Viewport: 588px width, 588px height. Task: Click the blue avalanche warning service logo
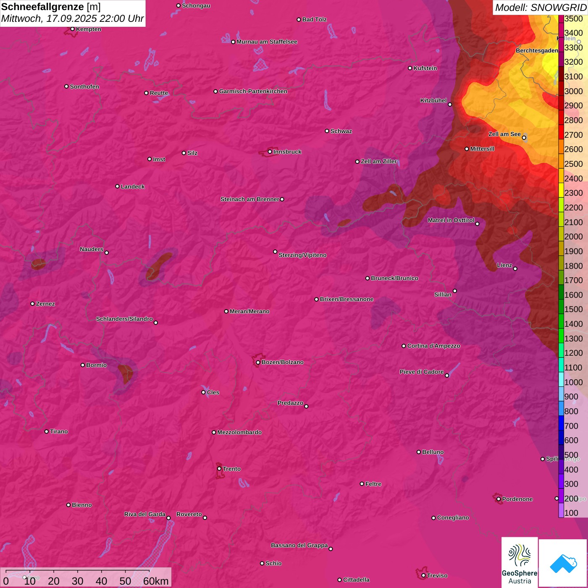point(563,563)
